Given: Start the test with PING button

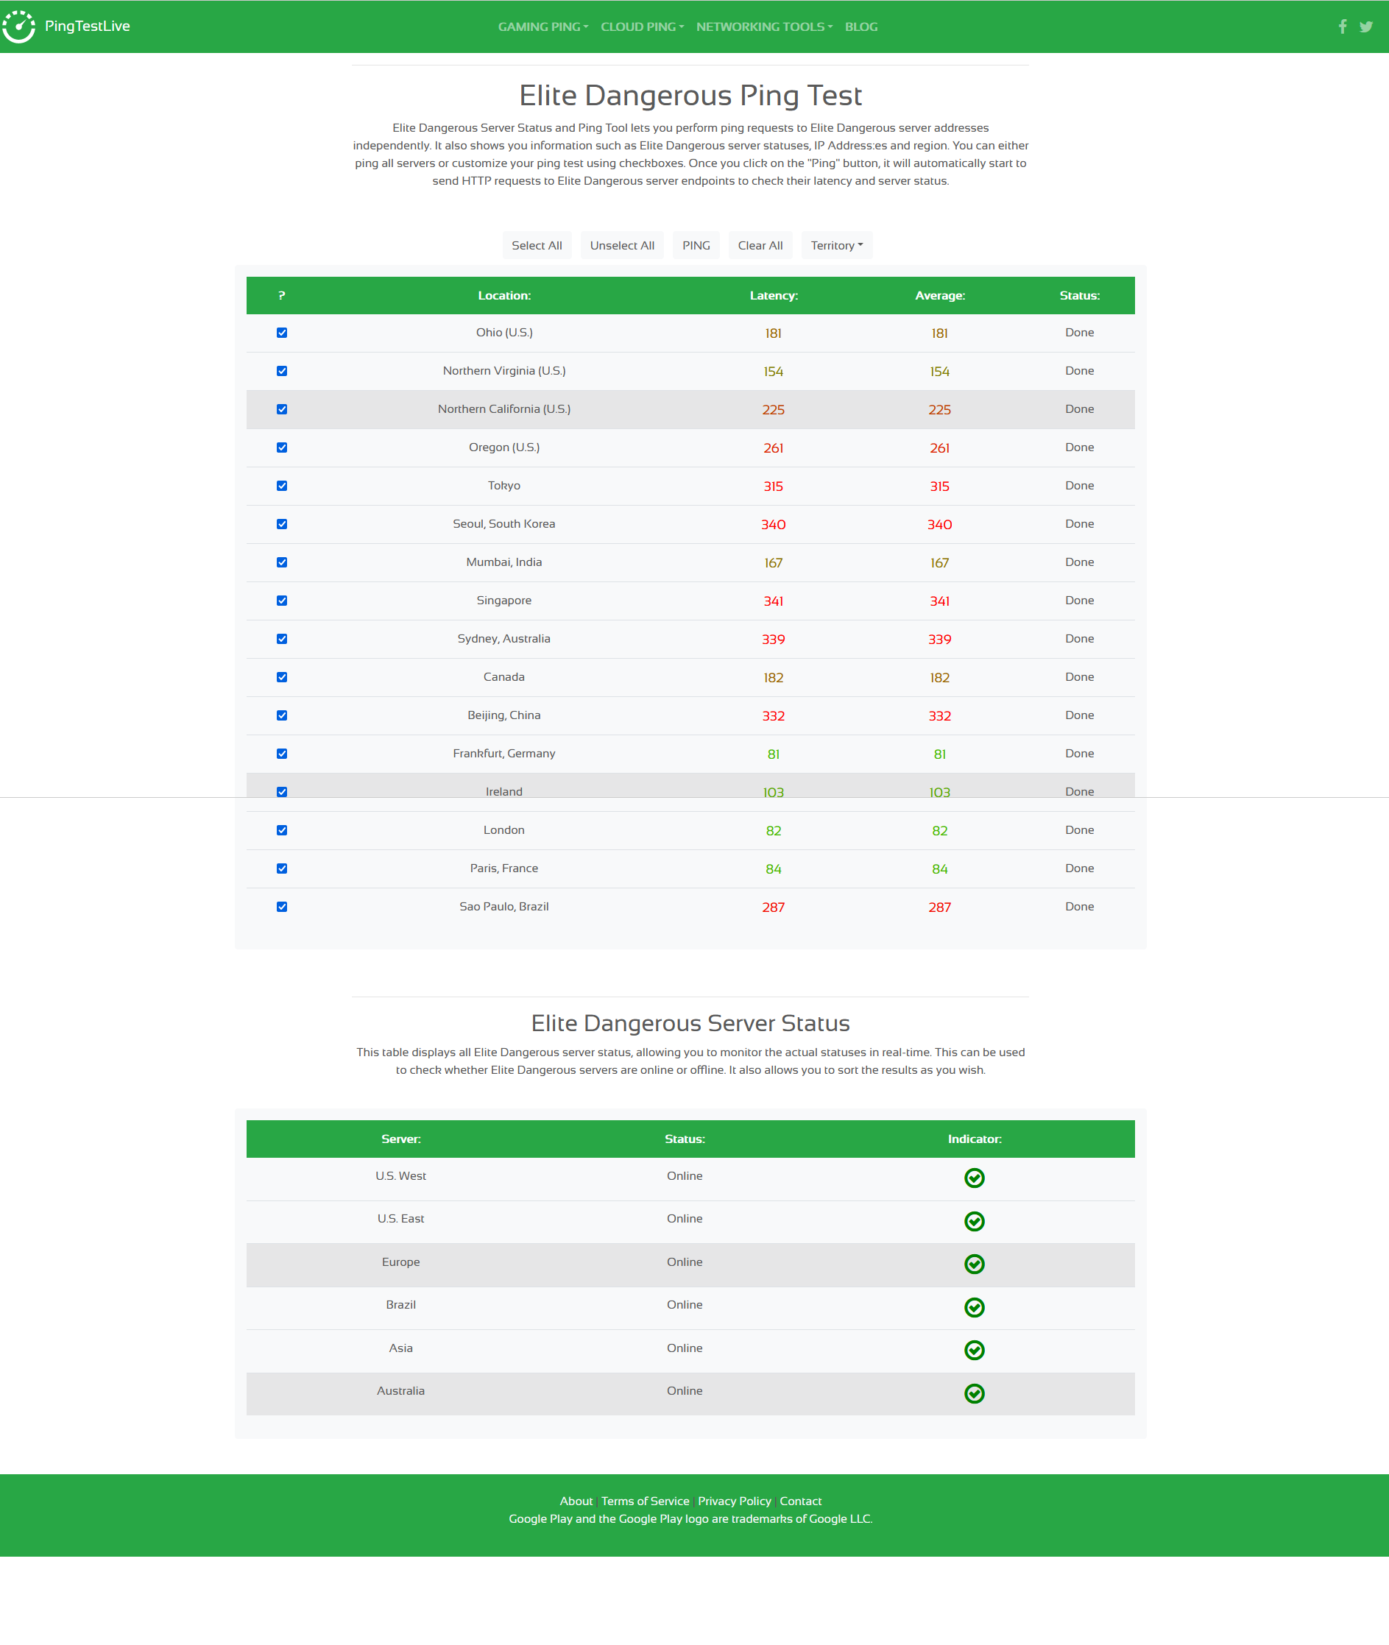Looking at the screenshot, I should coord(696,246).
